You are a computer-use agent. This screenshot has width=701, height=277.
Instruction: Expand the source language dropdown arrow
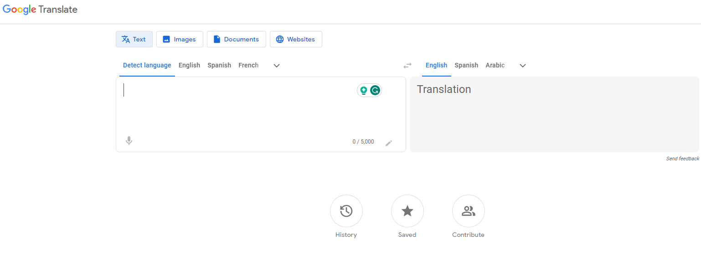tap(276, 66)
